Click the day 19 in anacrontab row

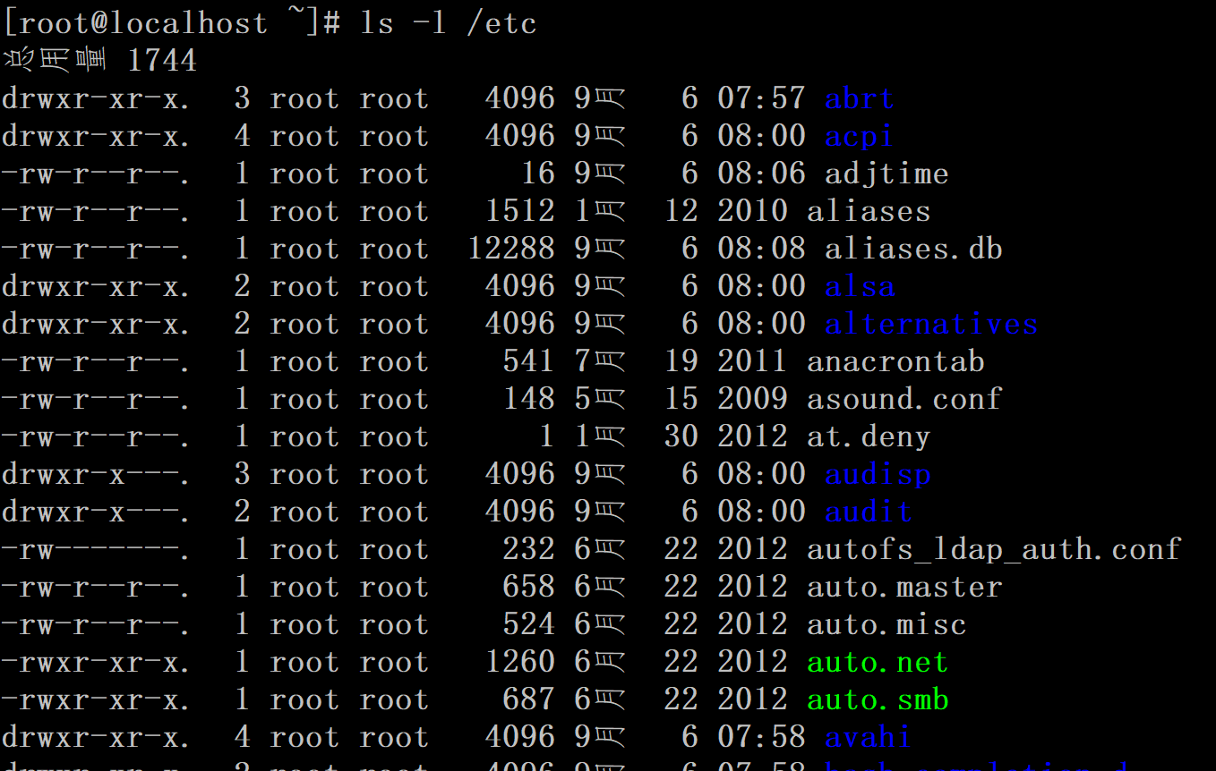(x=681, y=361)
